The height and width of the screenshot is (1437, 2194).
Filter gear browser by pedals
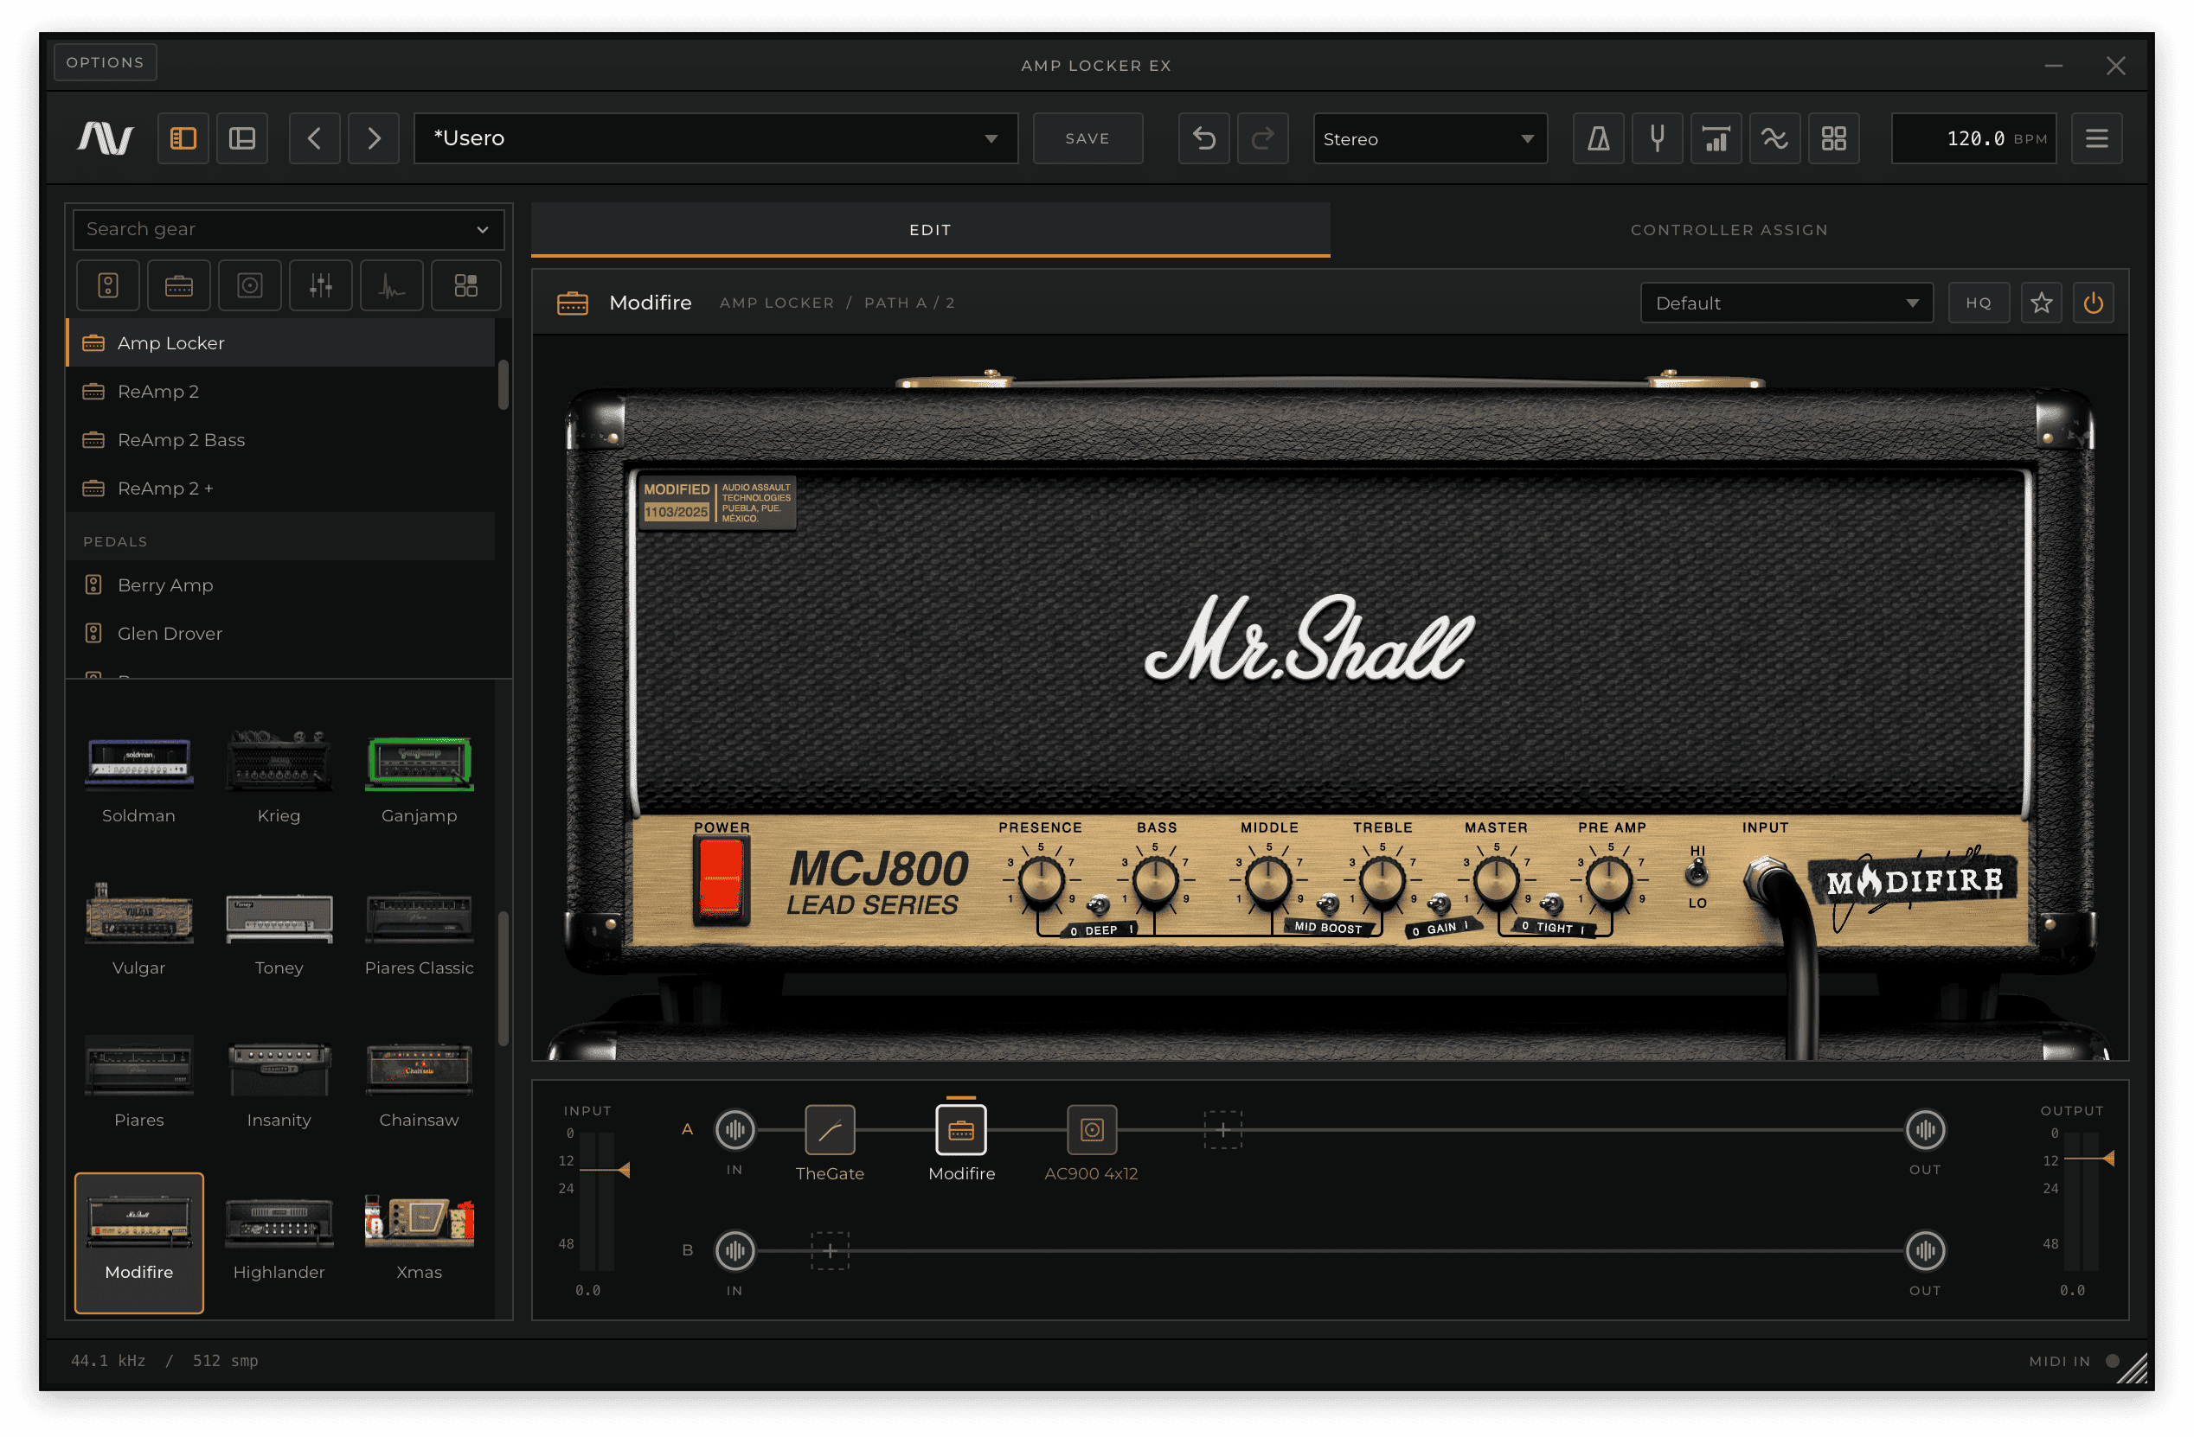point(108,285)
